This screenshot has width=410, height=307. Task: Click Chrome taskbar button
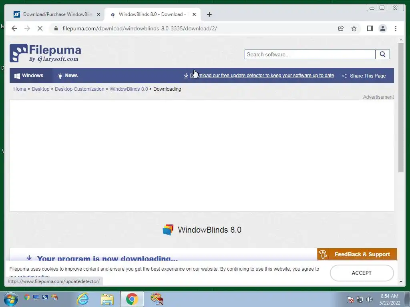[x=132, y=299]
